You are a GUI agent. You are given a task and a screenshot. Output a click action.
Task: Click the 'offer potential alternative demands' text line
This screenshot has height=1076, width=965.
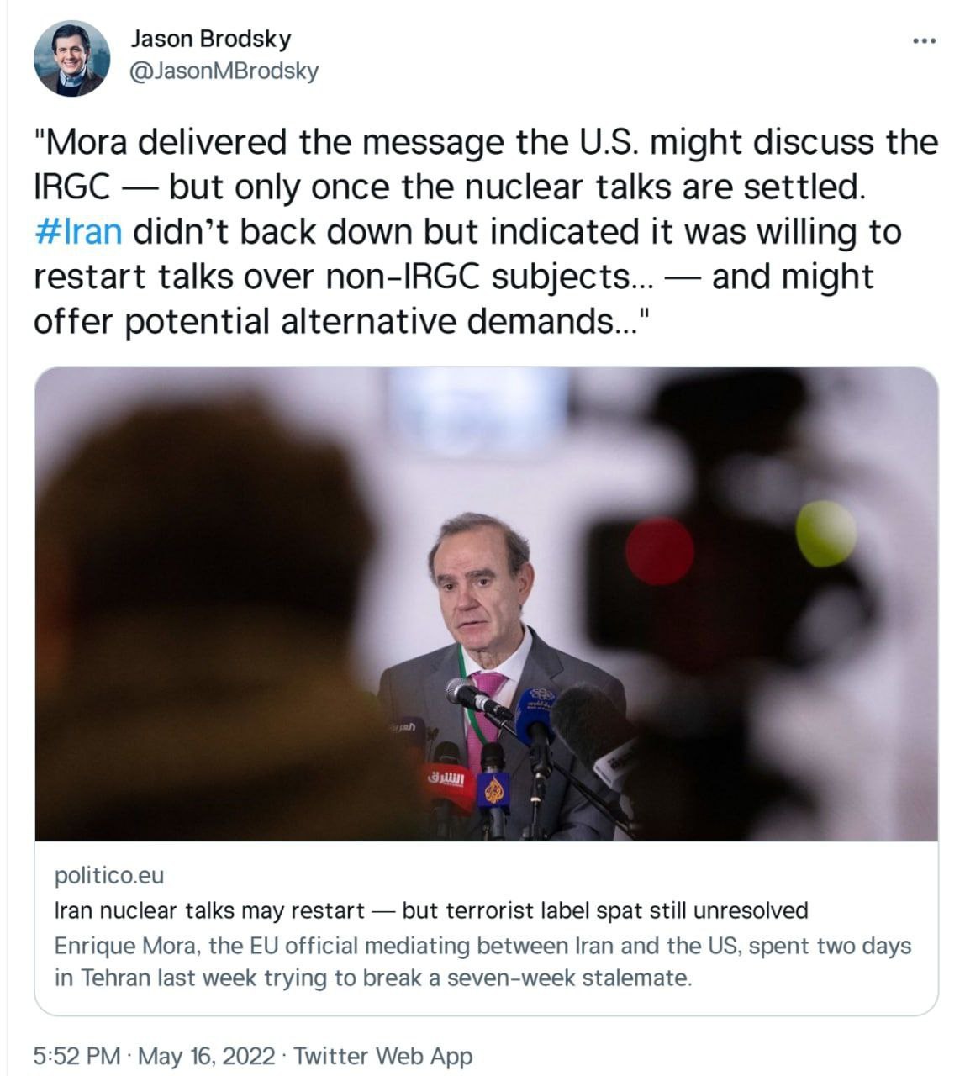pos(342,322)
